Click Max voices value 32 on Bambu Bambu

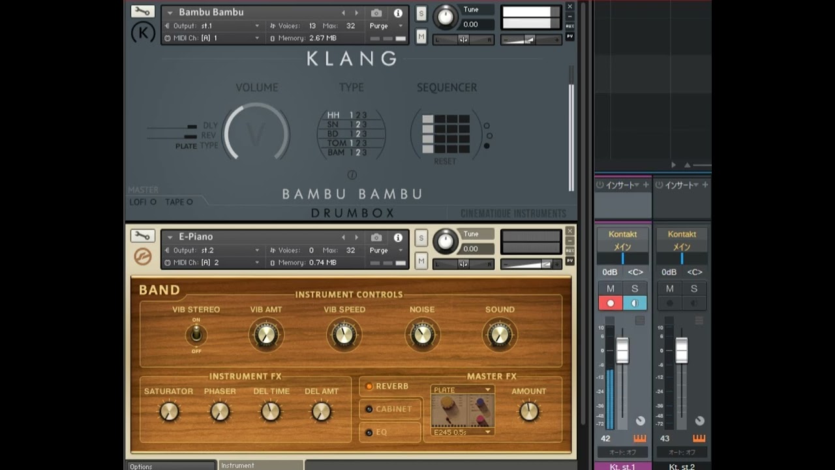pos(351,26)
